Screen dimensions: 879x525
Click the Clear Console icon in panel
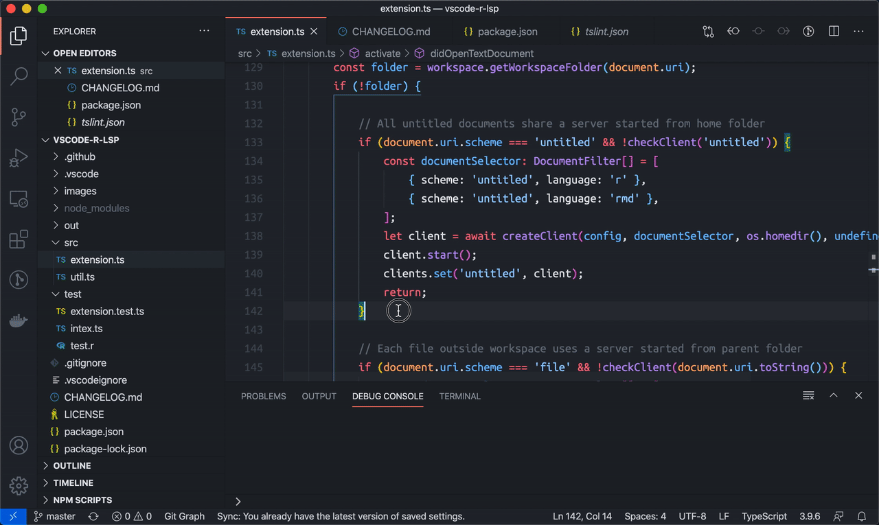[x=808, y=396]
